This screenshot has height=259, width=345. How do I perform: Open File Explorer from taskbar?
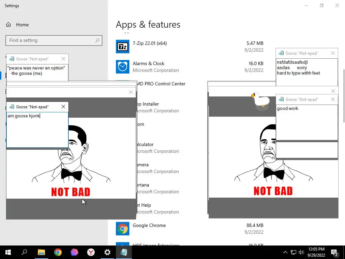[41, 252]
